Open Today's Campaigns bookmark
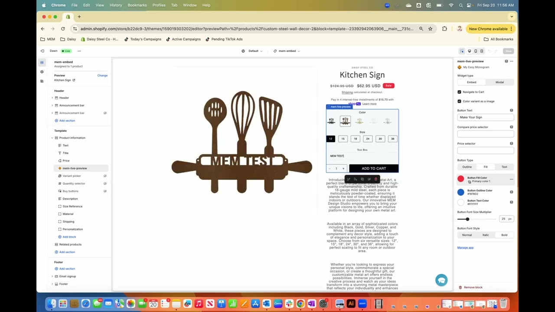 point(143,39)
